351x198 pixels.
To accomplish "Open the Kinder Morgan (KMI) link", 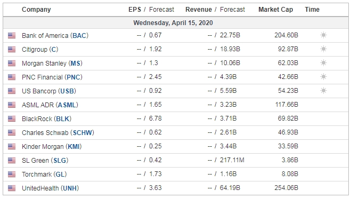I will (x=52, y=147).
